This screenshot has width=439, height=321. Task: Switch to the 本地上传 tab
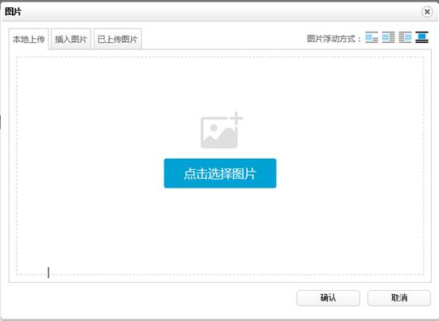coord(29,39)
